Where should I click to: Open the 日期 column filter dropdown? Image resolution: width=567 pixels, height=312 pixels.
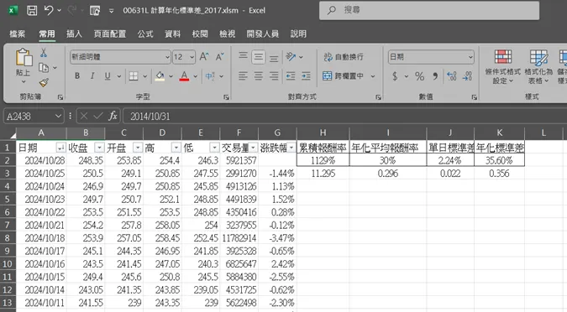tap(60, 148)
